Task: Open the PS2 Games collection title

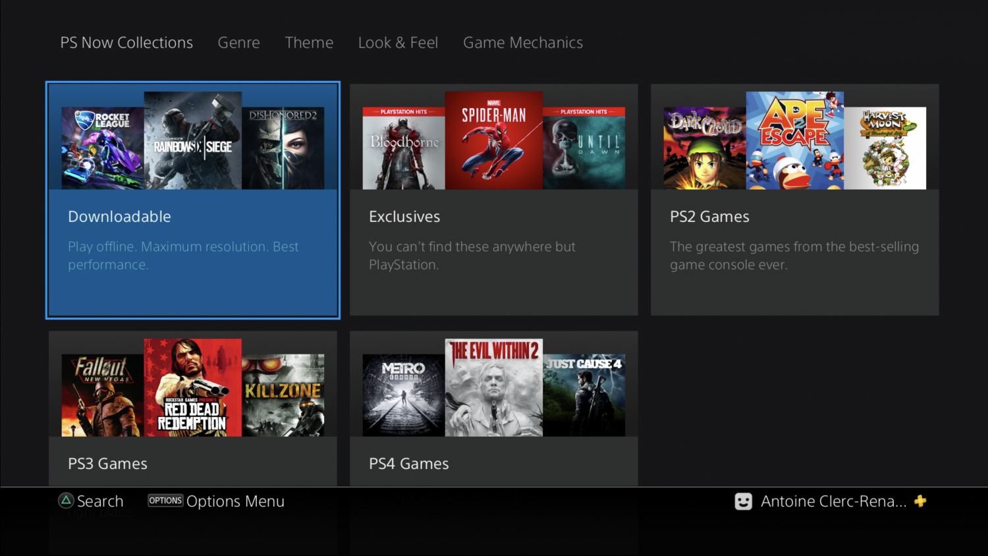Action: 709,217
